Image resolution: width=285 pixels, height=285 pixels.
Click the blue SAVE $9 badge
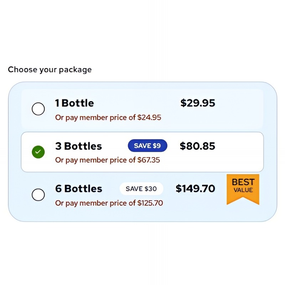pyautogui.click(x=147, y=146)
